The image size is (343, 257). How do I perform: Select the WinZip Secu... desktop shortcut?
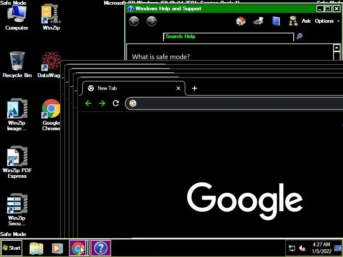coord(17,210)
